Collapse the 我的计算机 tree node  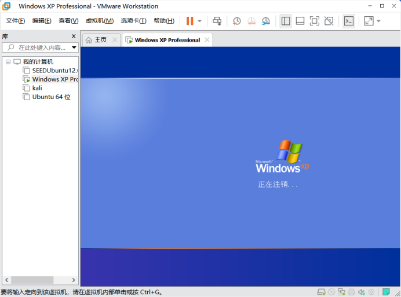click(8, 62)
